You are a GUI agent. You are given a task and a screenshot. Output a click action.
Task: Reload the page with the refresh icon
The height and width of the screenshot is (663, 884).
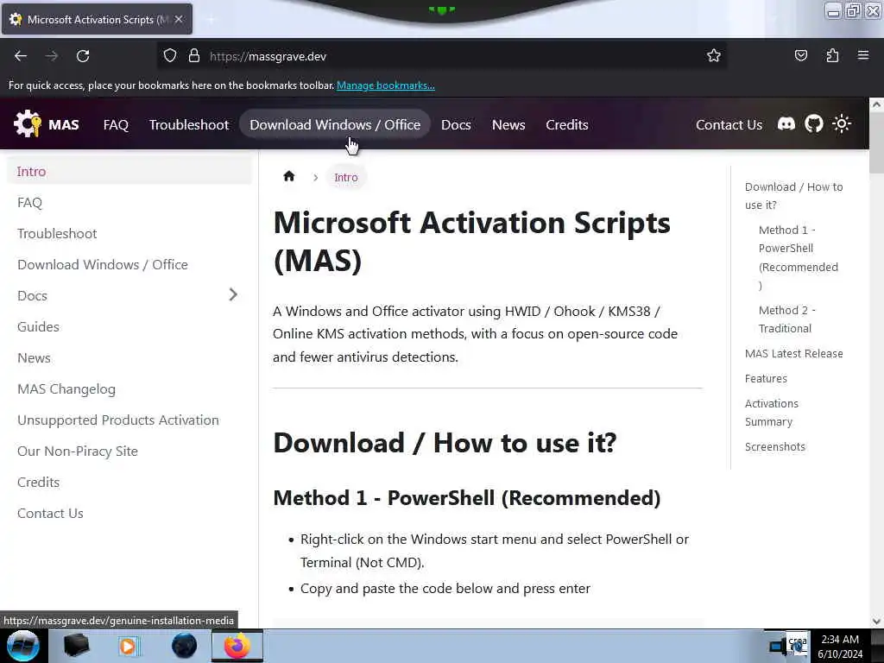point(83,56)
